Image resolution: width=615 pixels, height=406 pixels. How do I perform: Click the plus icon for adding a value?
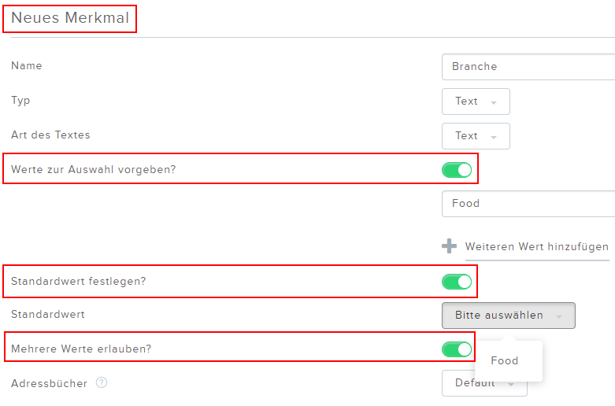449,246
